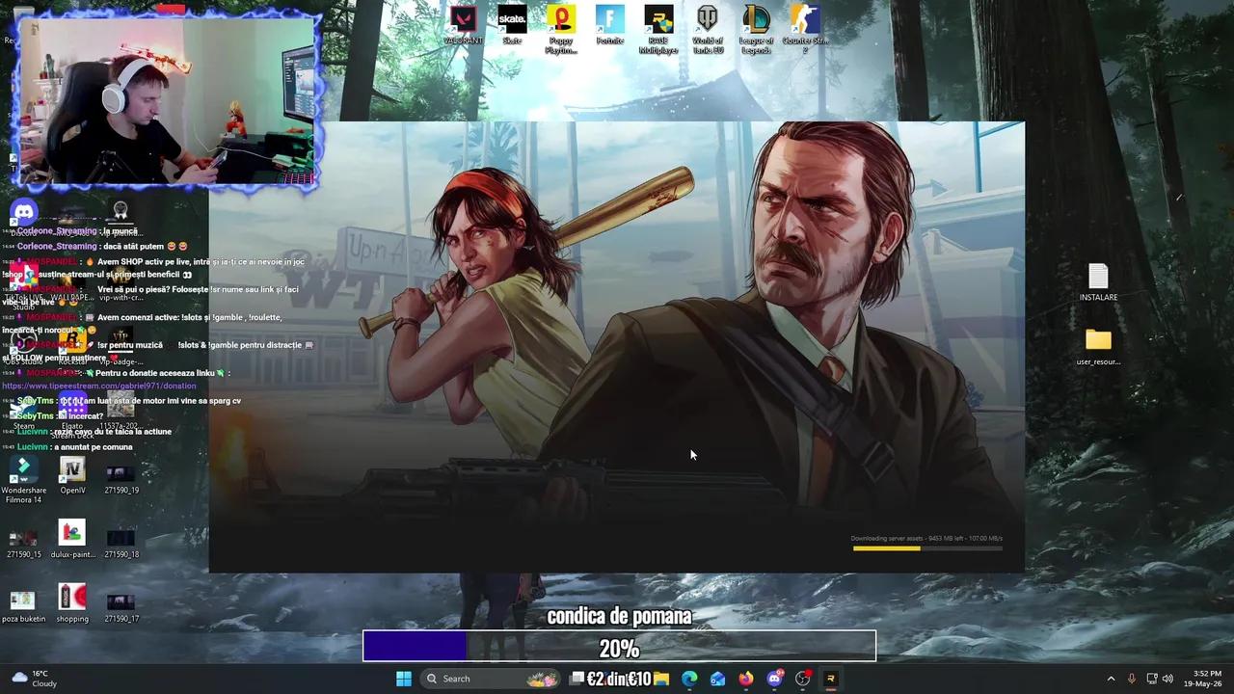Show hidden system tray icons

click(x=1111, y=679)
